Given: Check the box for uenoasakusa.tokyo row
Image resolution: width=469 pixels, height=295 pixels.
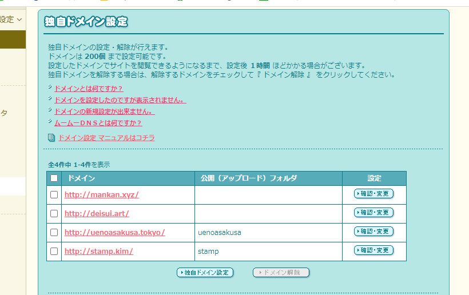Looking at the screenshot, I should [x=54, y=232].
